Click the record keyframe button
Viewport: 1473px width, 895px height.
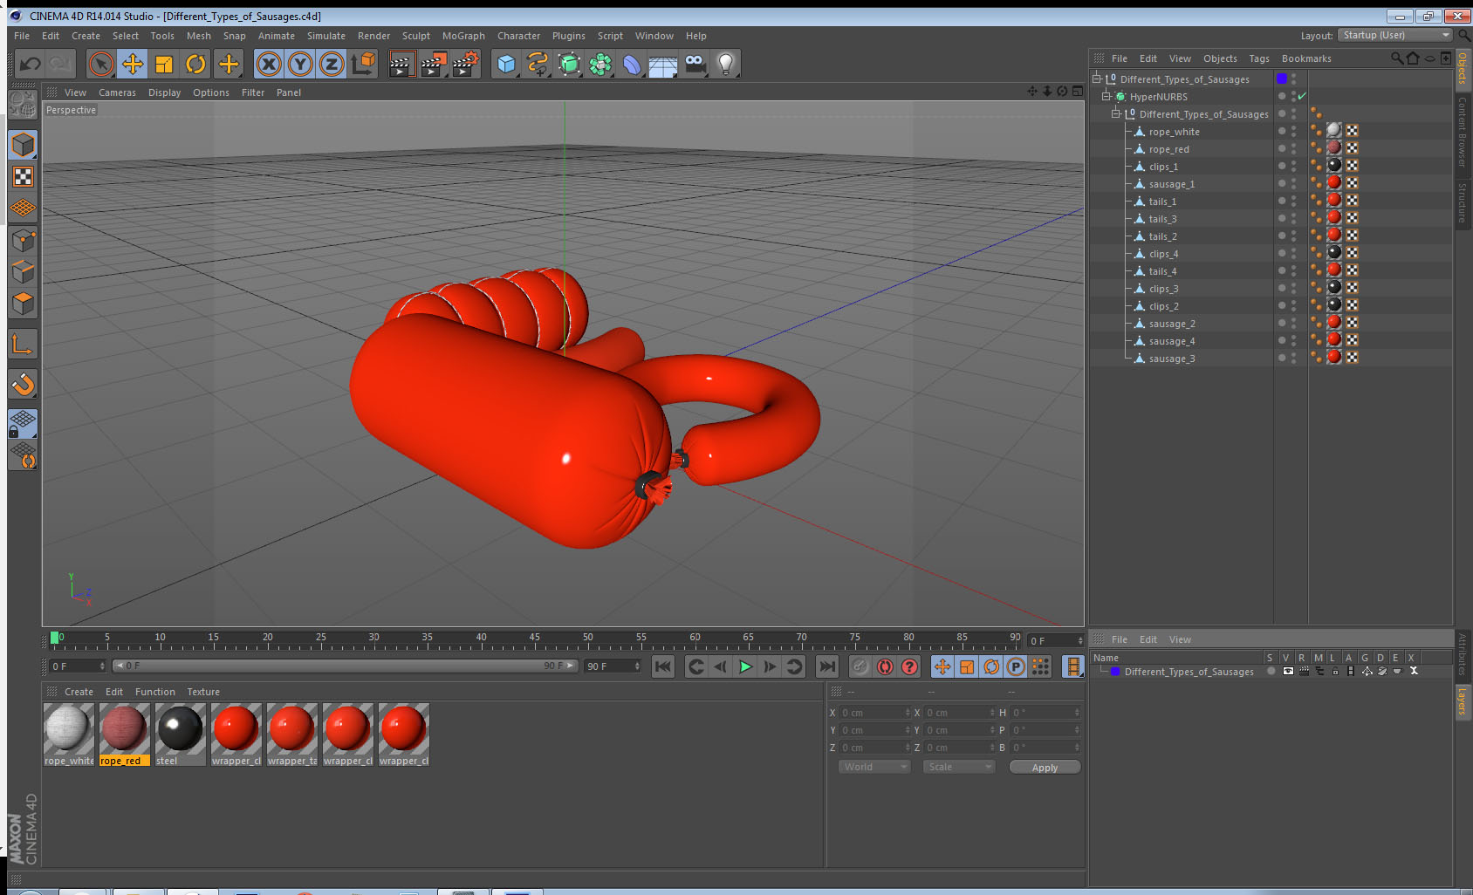tap(860, 666)
